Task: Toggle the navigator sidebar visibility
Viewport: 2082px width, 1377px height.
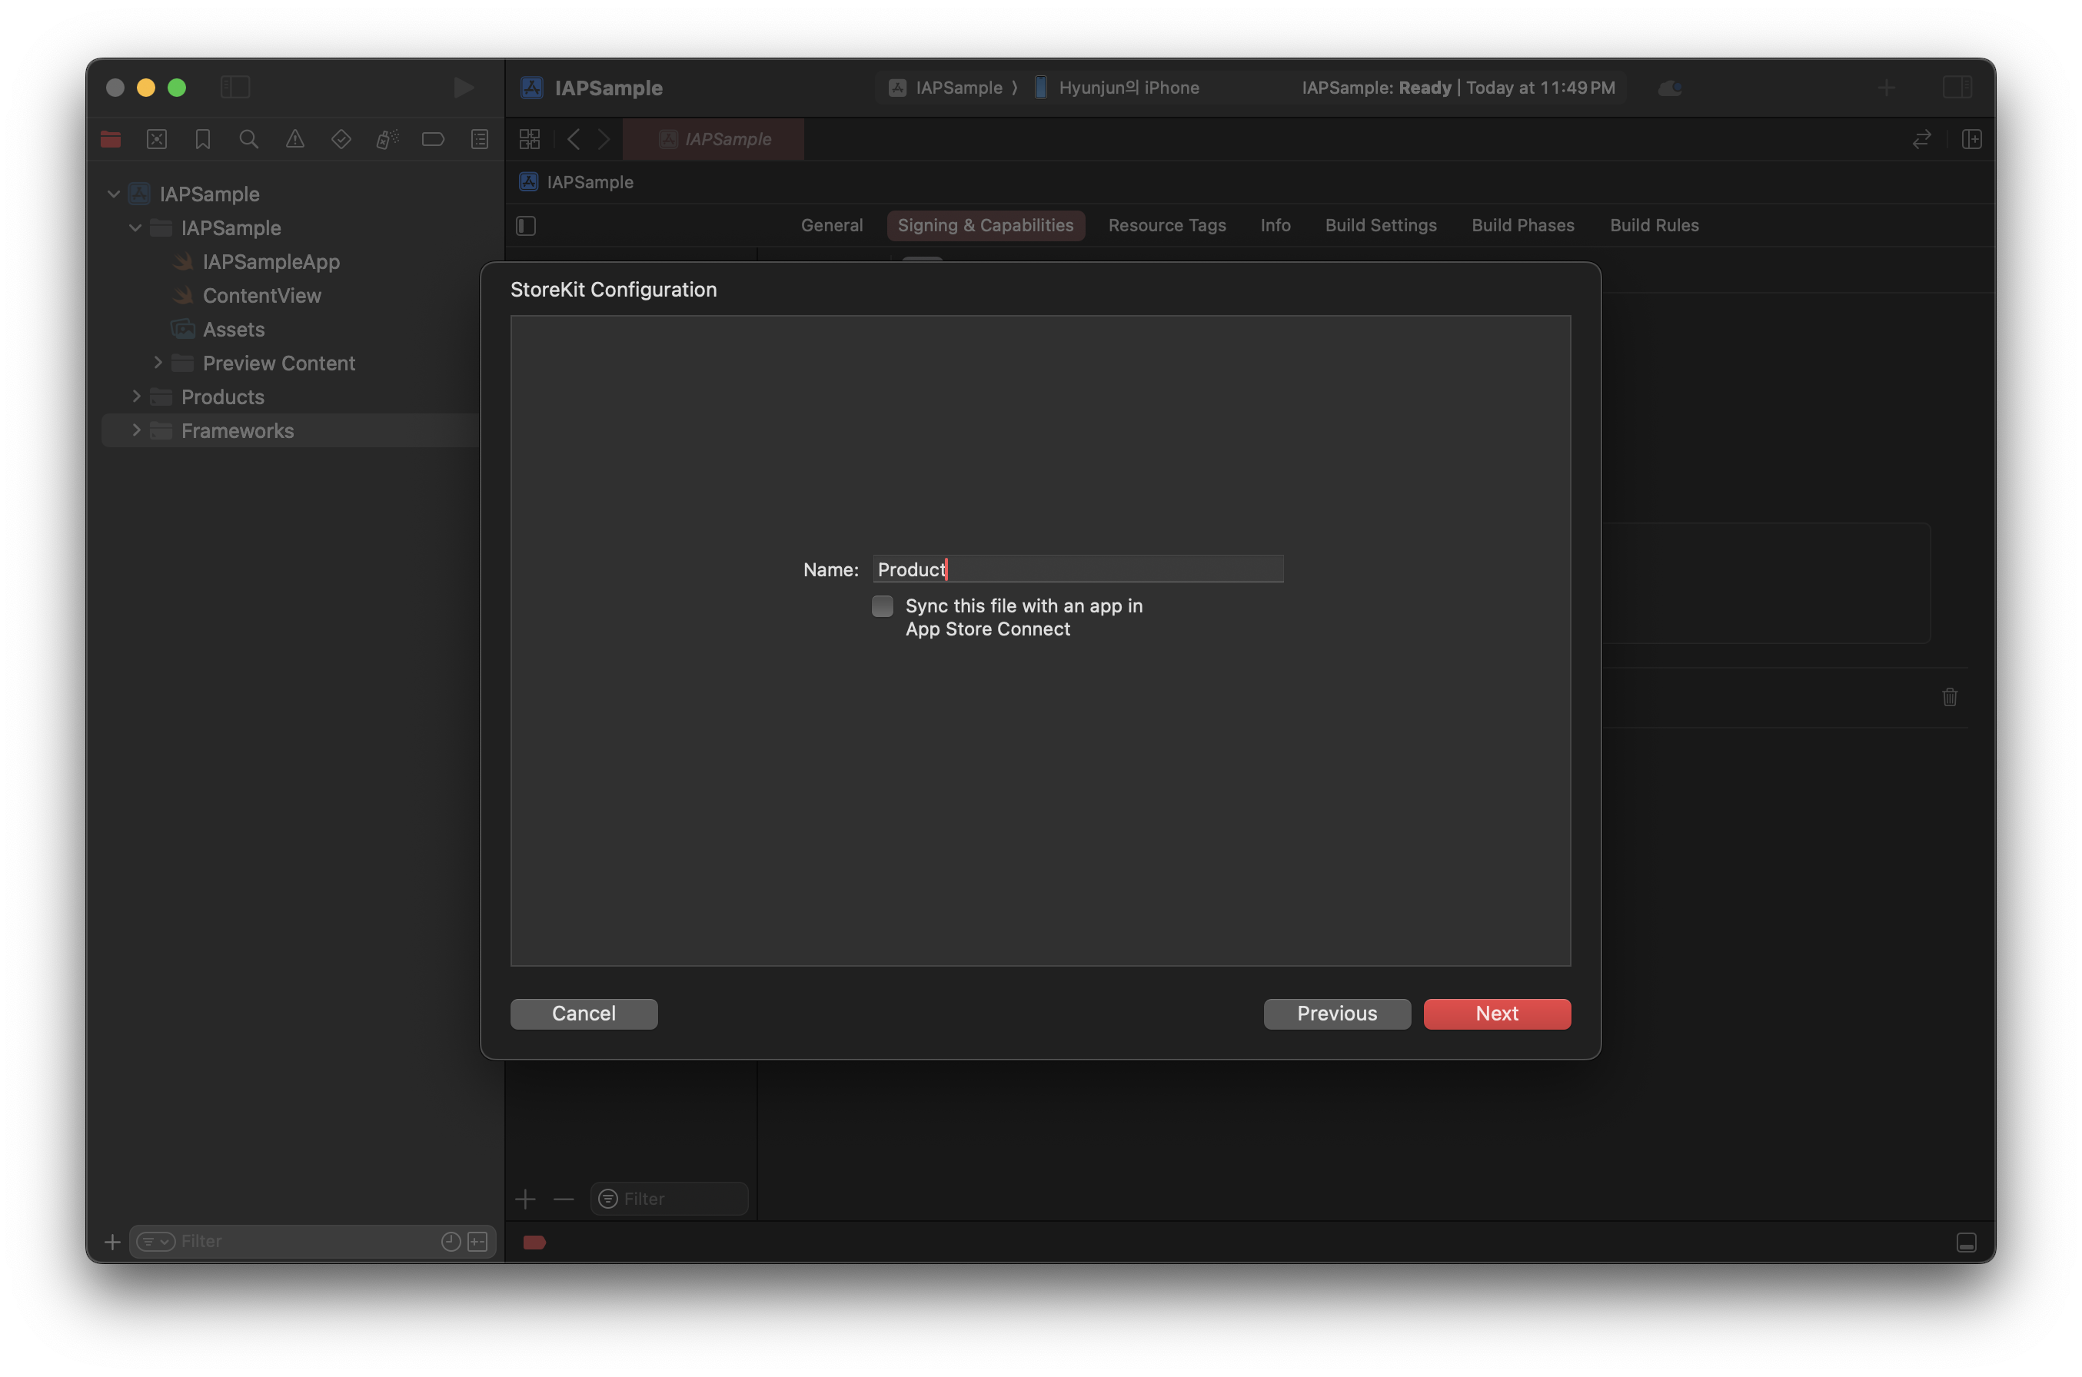Action: click(x=235, y=87)
